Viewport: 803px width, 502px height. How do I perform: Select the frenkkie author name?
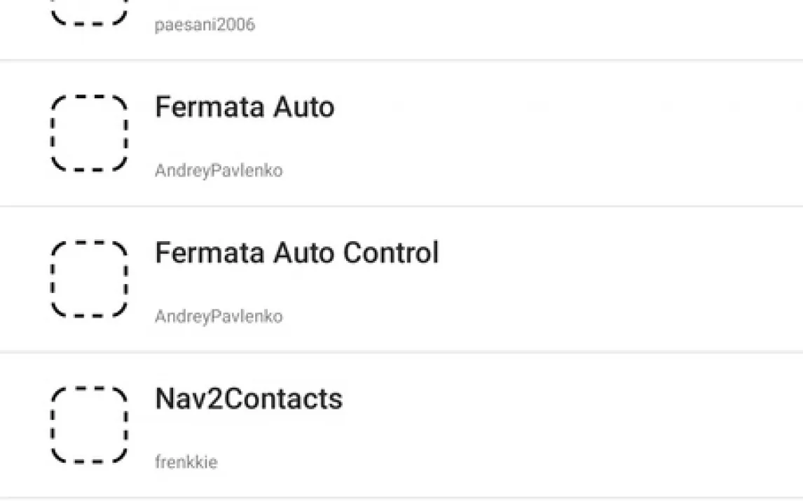coord(186,463)
